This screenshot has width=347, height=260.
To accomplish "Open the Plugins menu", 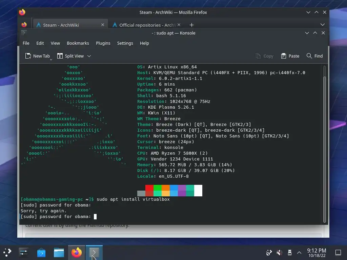I will click(103, 43).
